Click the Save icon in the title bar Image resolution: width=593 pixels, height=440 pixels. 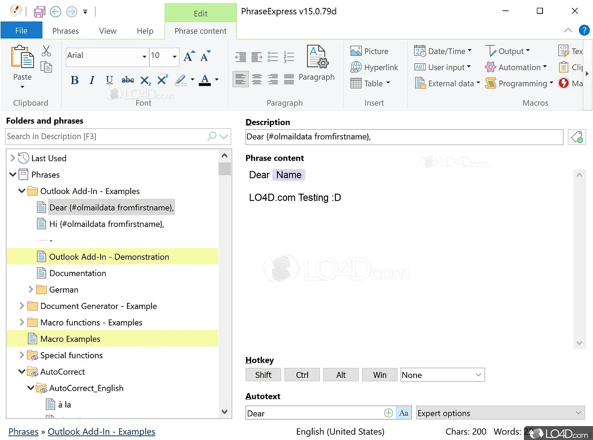[39, 12]
